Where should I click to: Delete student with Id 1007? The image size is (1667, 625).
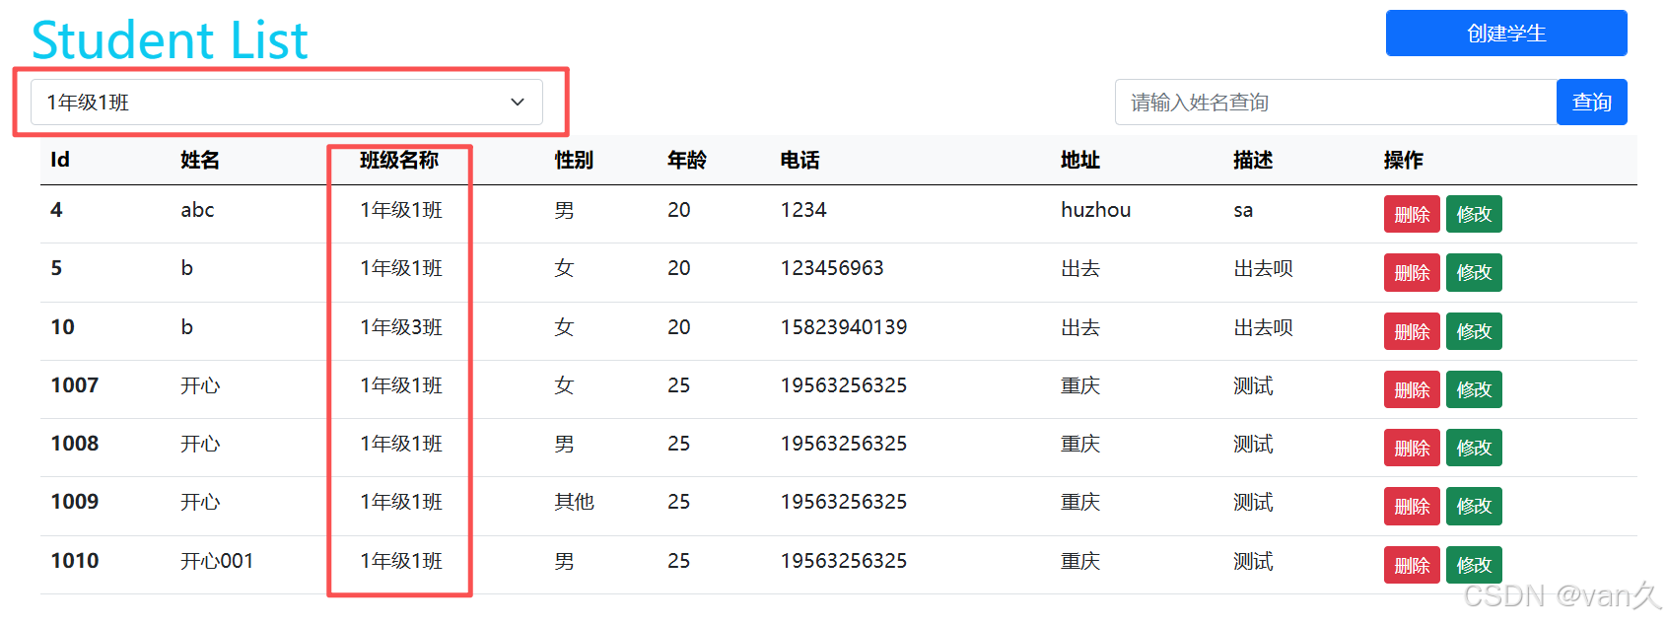pyautogui.click(x=1412, y=389)
